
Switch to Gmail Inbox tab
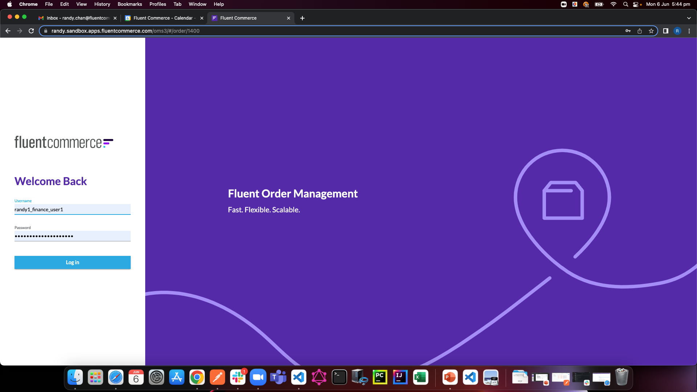click(77, 18)
